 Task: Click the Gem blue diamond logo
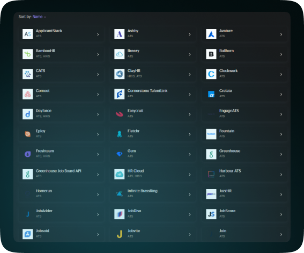119,154
